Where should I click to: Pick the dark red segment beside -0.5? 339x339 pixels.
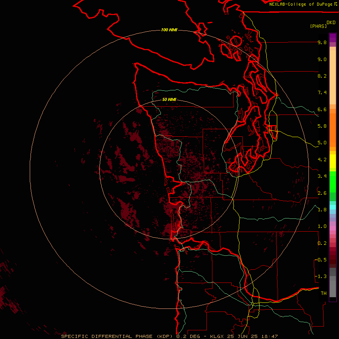click(333, 258)
